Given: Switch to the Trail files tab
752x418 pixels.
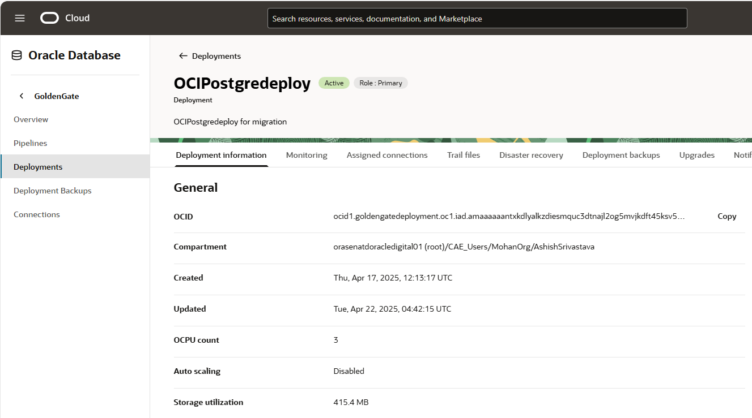Looking at the screenshot, I should (x=464, y=155).
